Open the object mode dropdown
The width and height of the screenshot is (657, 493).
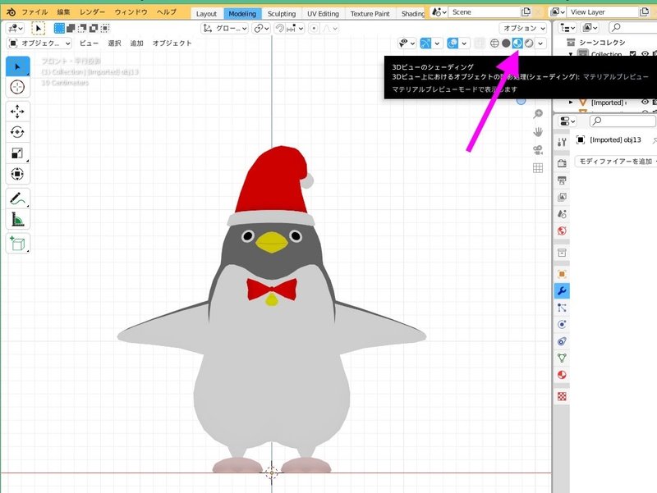39,43
